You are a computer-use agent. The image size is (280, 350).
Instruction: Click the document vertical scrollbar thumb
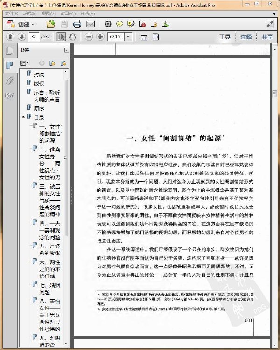[x=275, y=94]
